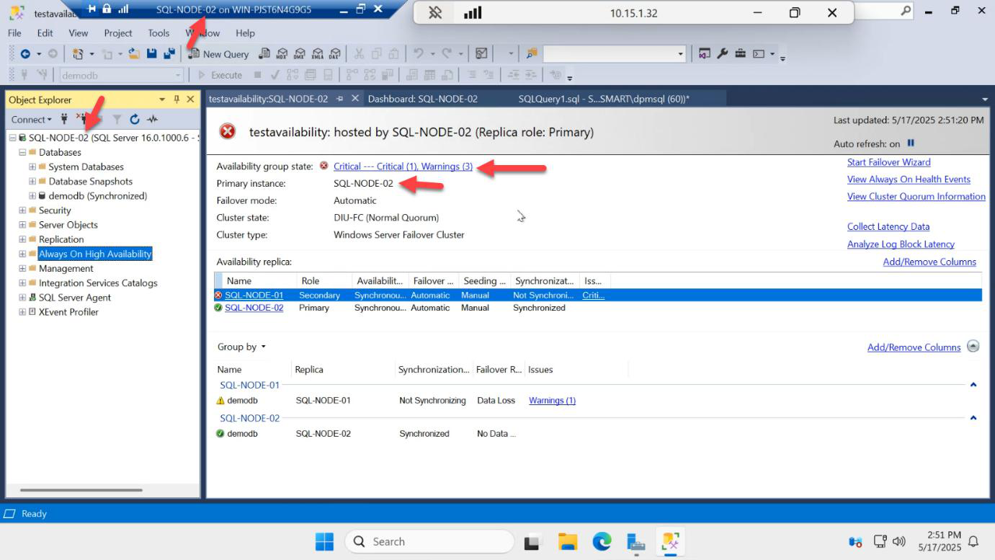Pin the Object Explorer panel with pushpin icon
995x560 pixels.
[x=177, y=99]
